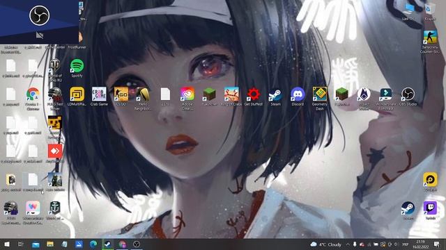The image size is (446, 250).
Task: Open the Steam shortcut beside Discord
Action: coord(275,94)
